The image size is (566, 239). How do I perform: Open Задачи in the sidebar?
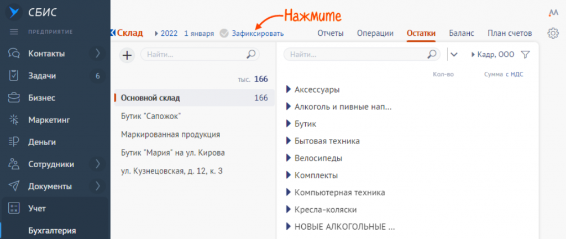point(41,76)
